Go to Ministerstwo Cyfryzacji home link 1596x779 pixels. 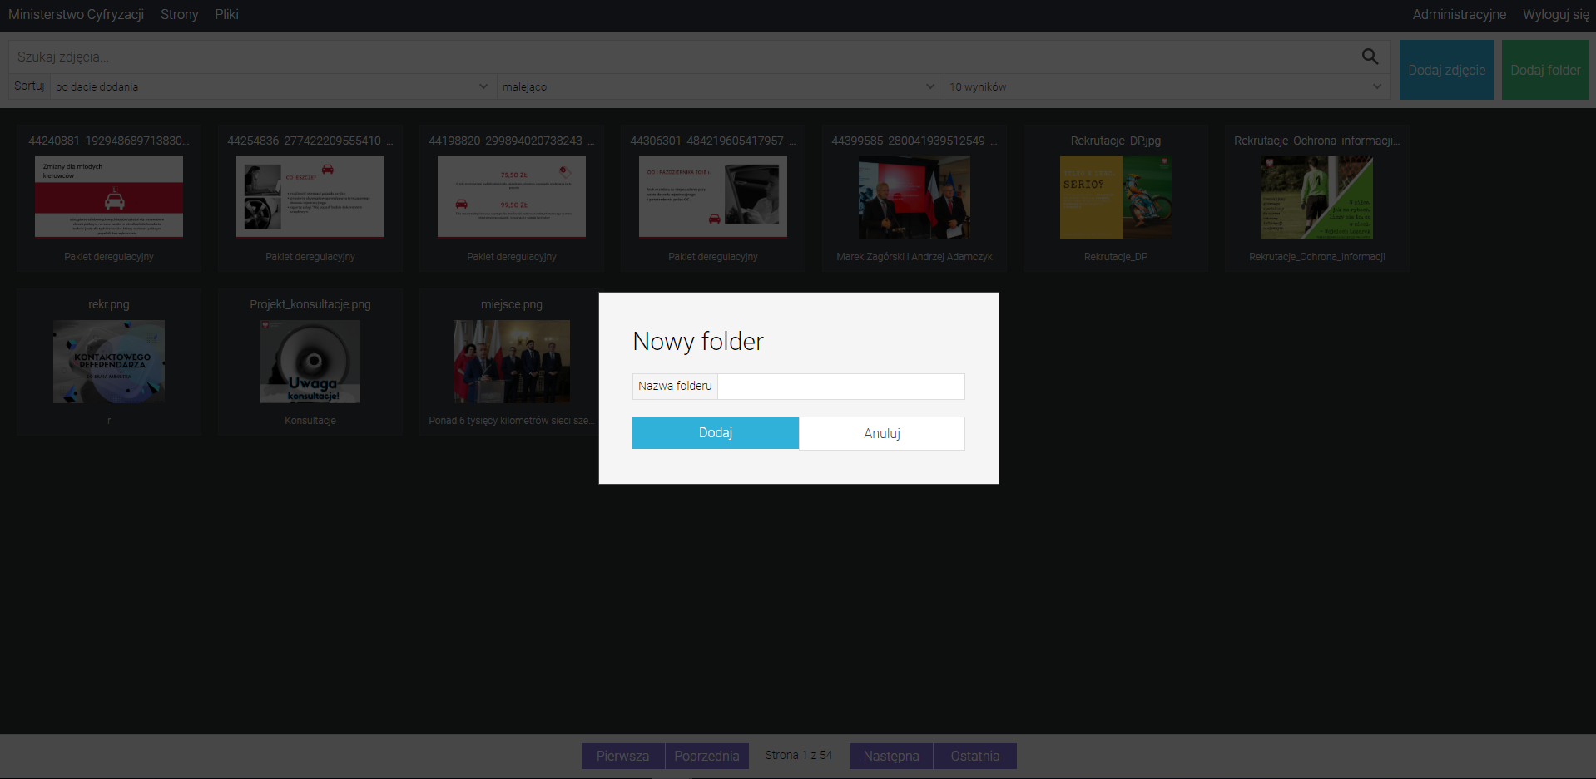[76, 14]
